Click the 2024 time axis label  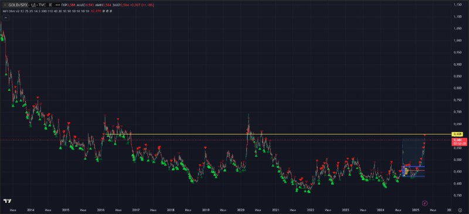pyautogui.click(x=380, y=210)
